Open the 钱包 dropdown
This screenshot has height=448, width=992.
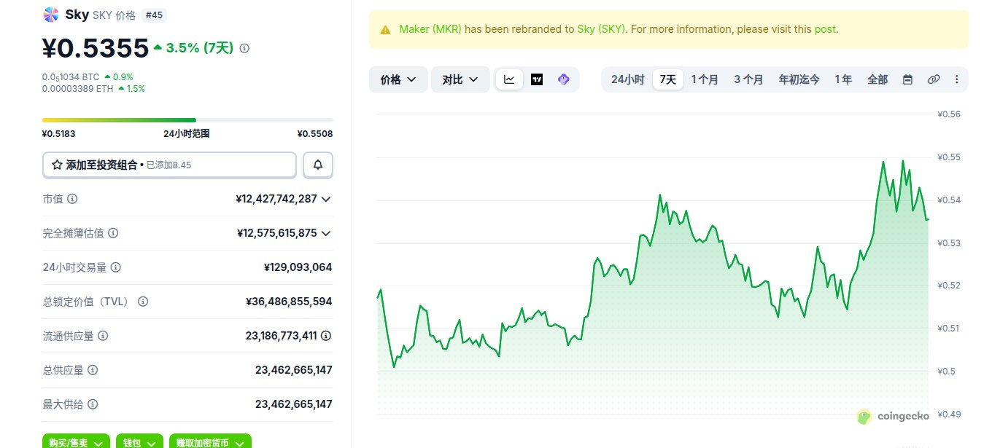[x=139, y=441]
